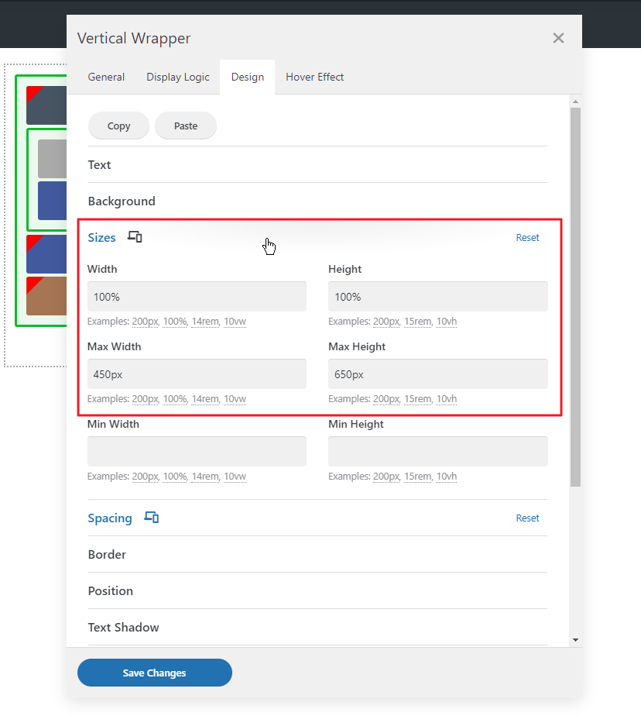Click the empty Min Height field

(438, 451)
